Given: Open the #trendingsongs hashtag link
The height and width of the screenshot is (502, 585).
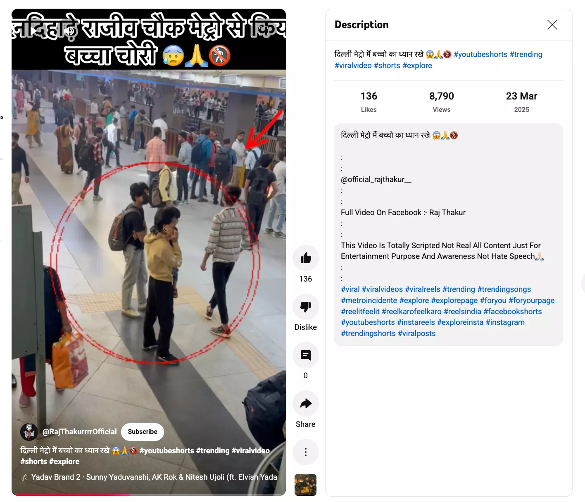Looking at the screenshot, I should coord(504,289).
